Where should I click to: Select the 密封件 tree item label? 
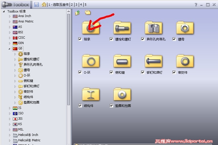pyautogui.click(x=28, y=92)
